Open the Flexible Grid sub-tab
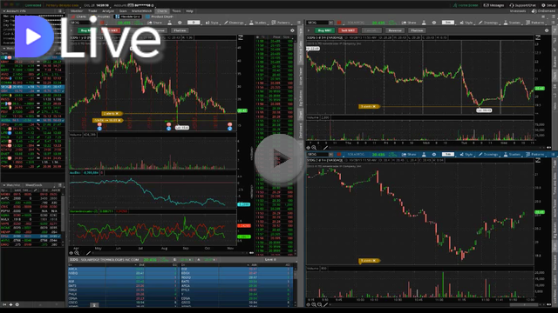The width and height of the screenshot is (558, 313). 127,17
